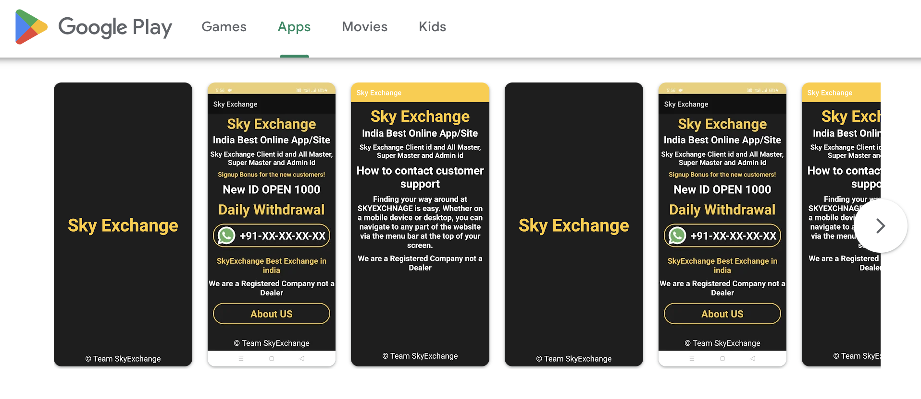This screenshot has height=399, width=921.
Task: Click the Google Play wordmark text
Action: (115, 27)
